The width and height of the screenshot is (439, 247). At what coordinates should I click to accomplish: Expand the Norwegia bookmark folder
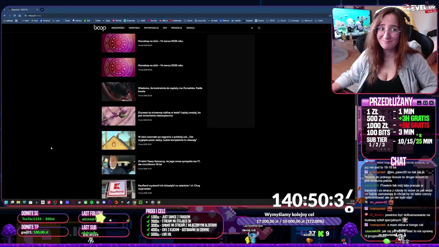tap(293, 21)
